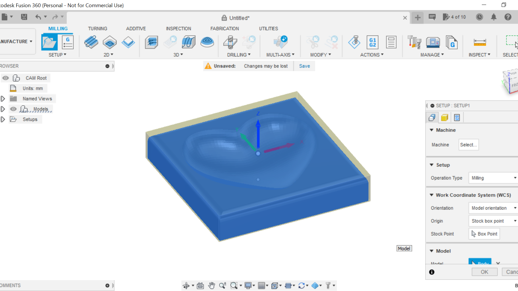This screenshot has width=518, height=291.
Task: Select the 2D Adaptive Clearing tool
Action: 91,42
